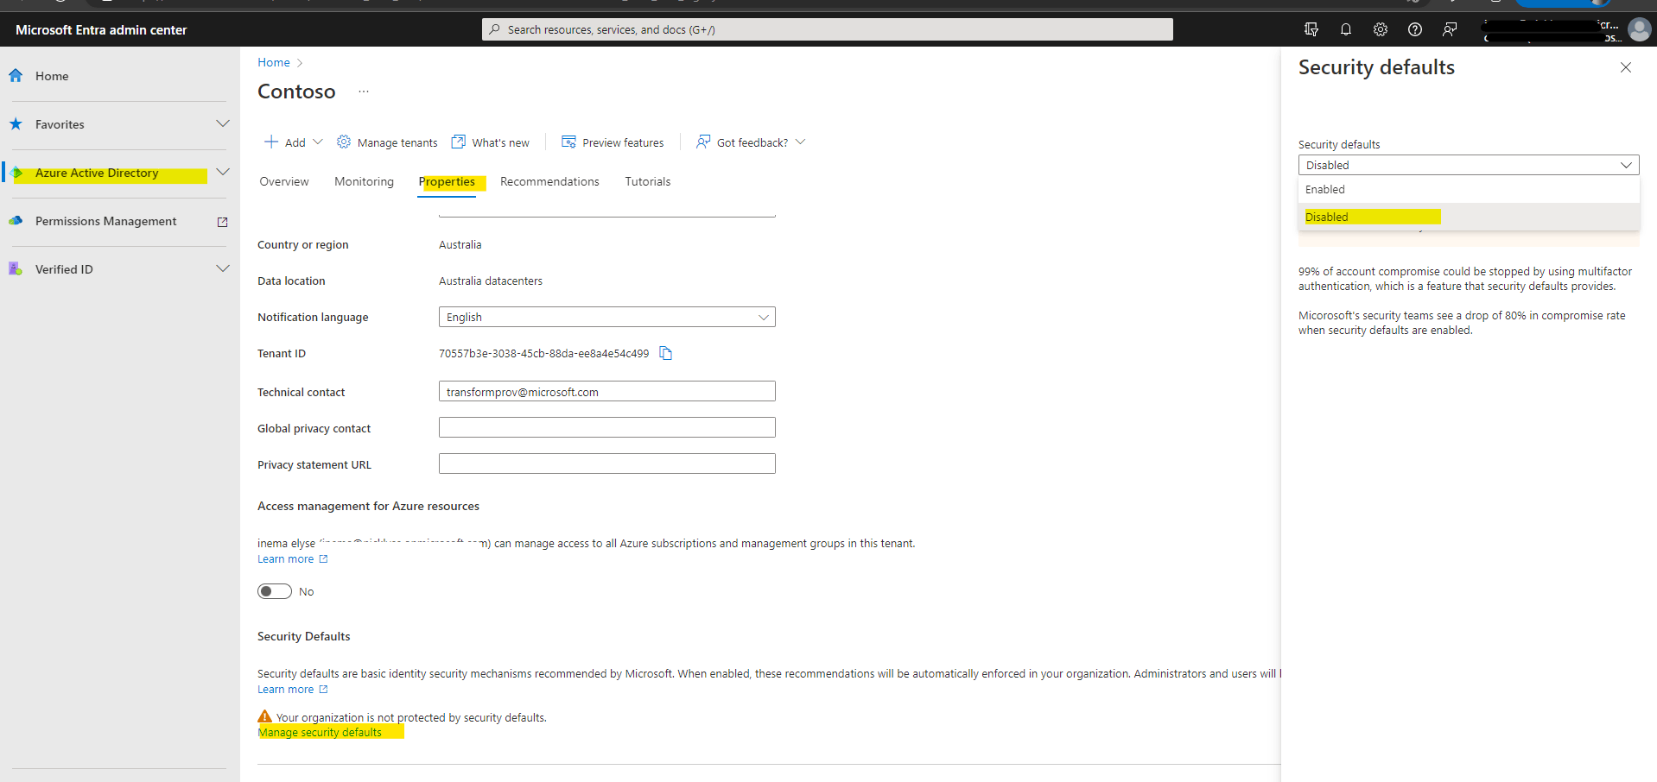This screenshot has height=782, width=1657.
Task: Click the 'Australia datacenters' data location value
Action: click(491, 281)
